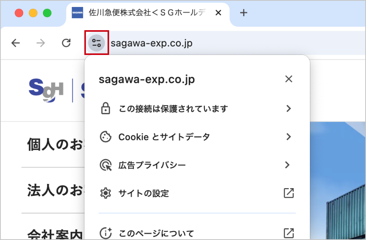The height and width of the screenshot is (240, 366).
Task: Click the container hero image
Action: [337, 180]
